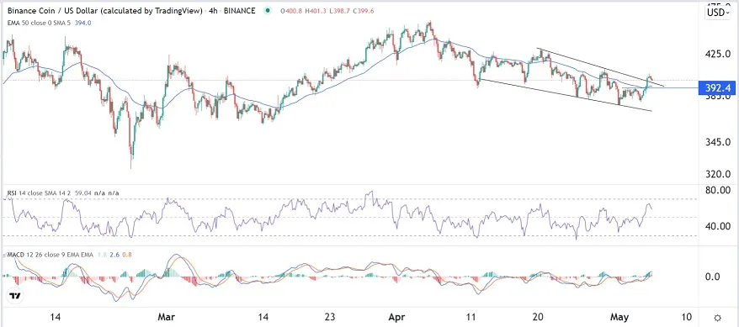Click the 10 date label
Image resolution: width=739 pixels, height=327 pixels.
coord(686,316)
